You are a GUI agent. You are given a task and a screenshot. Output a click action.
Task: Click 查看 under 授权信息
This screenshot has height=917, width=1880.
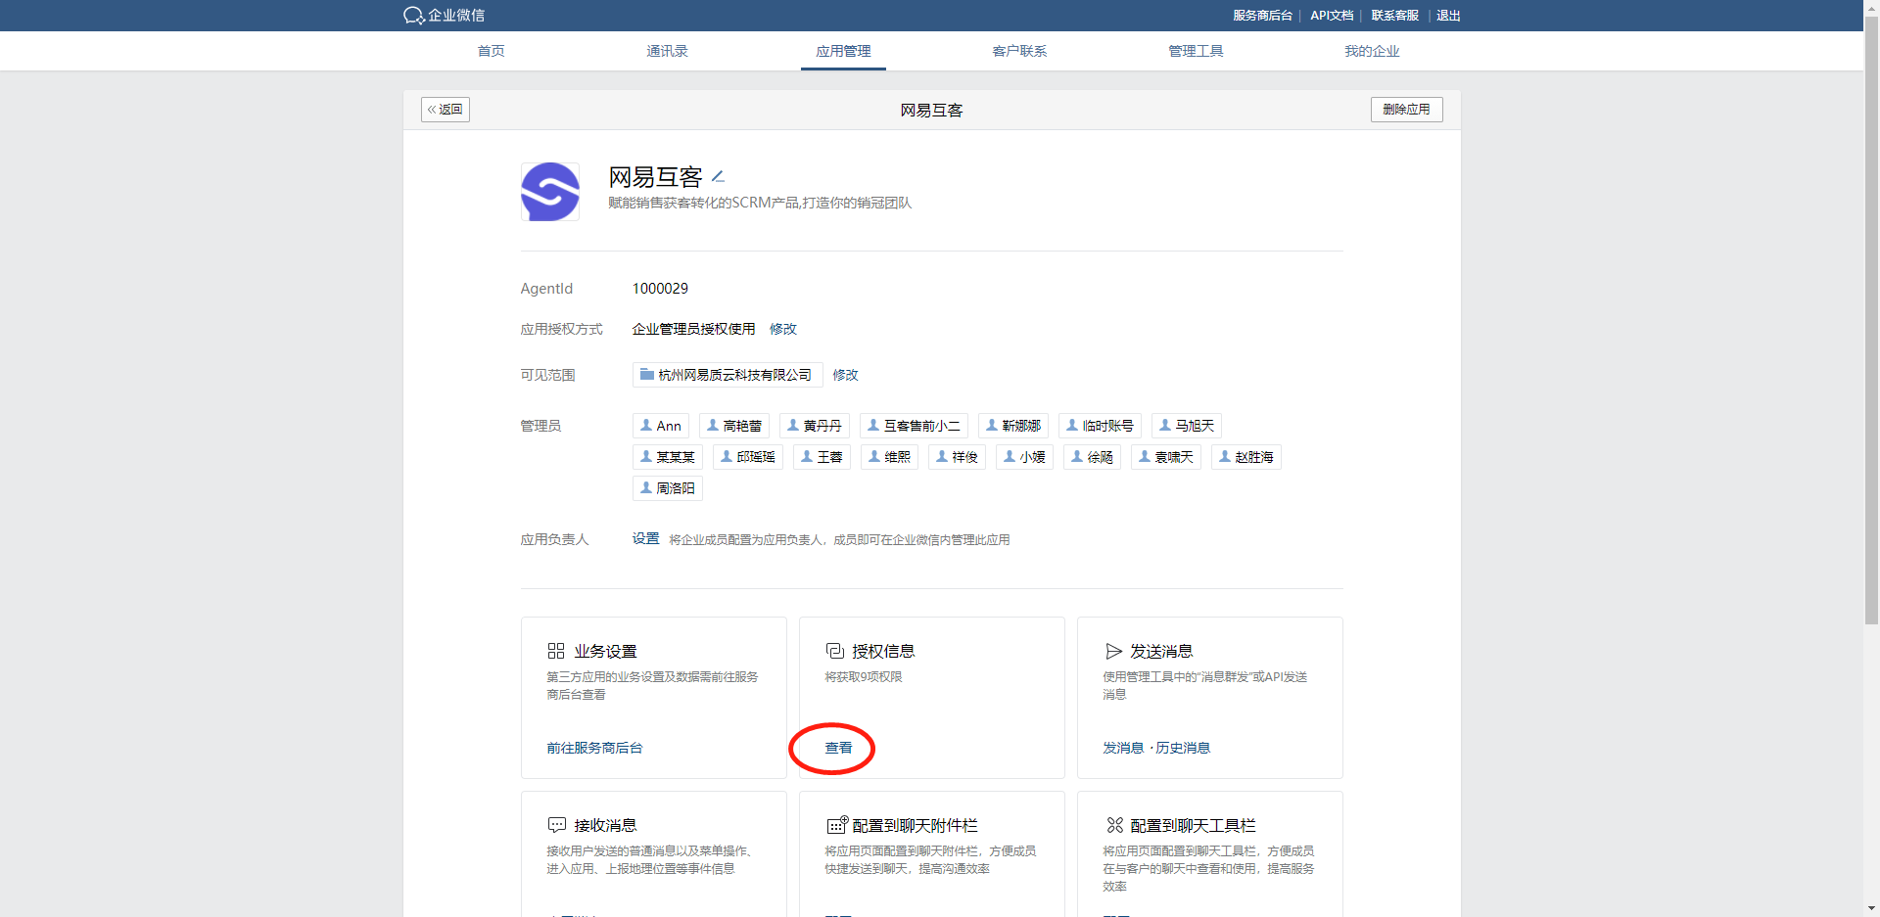(839, 748)
